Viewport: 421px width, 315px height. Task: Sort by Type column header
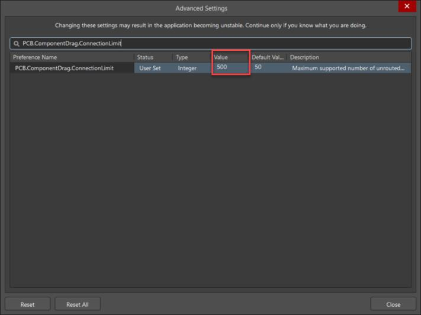(x=192, y=57)
